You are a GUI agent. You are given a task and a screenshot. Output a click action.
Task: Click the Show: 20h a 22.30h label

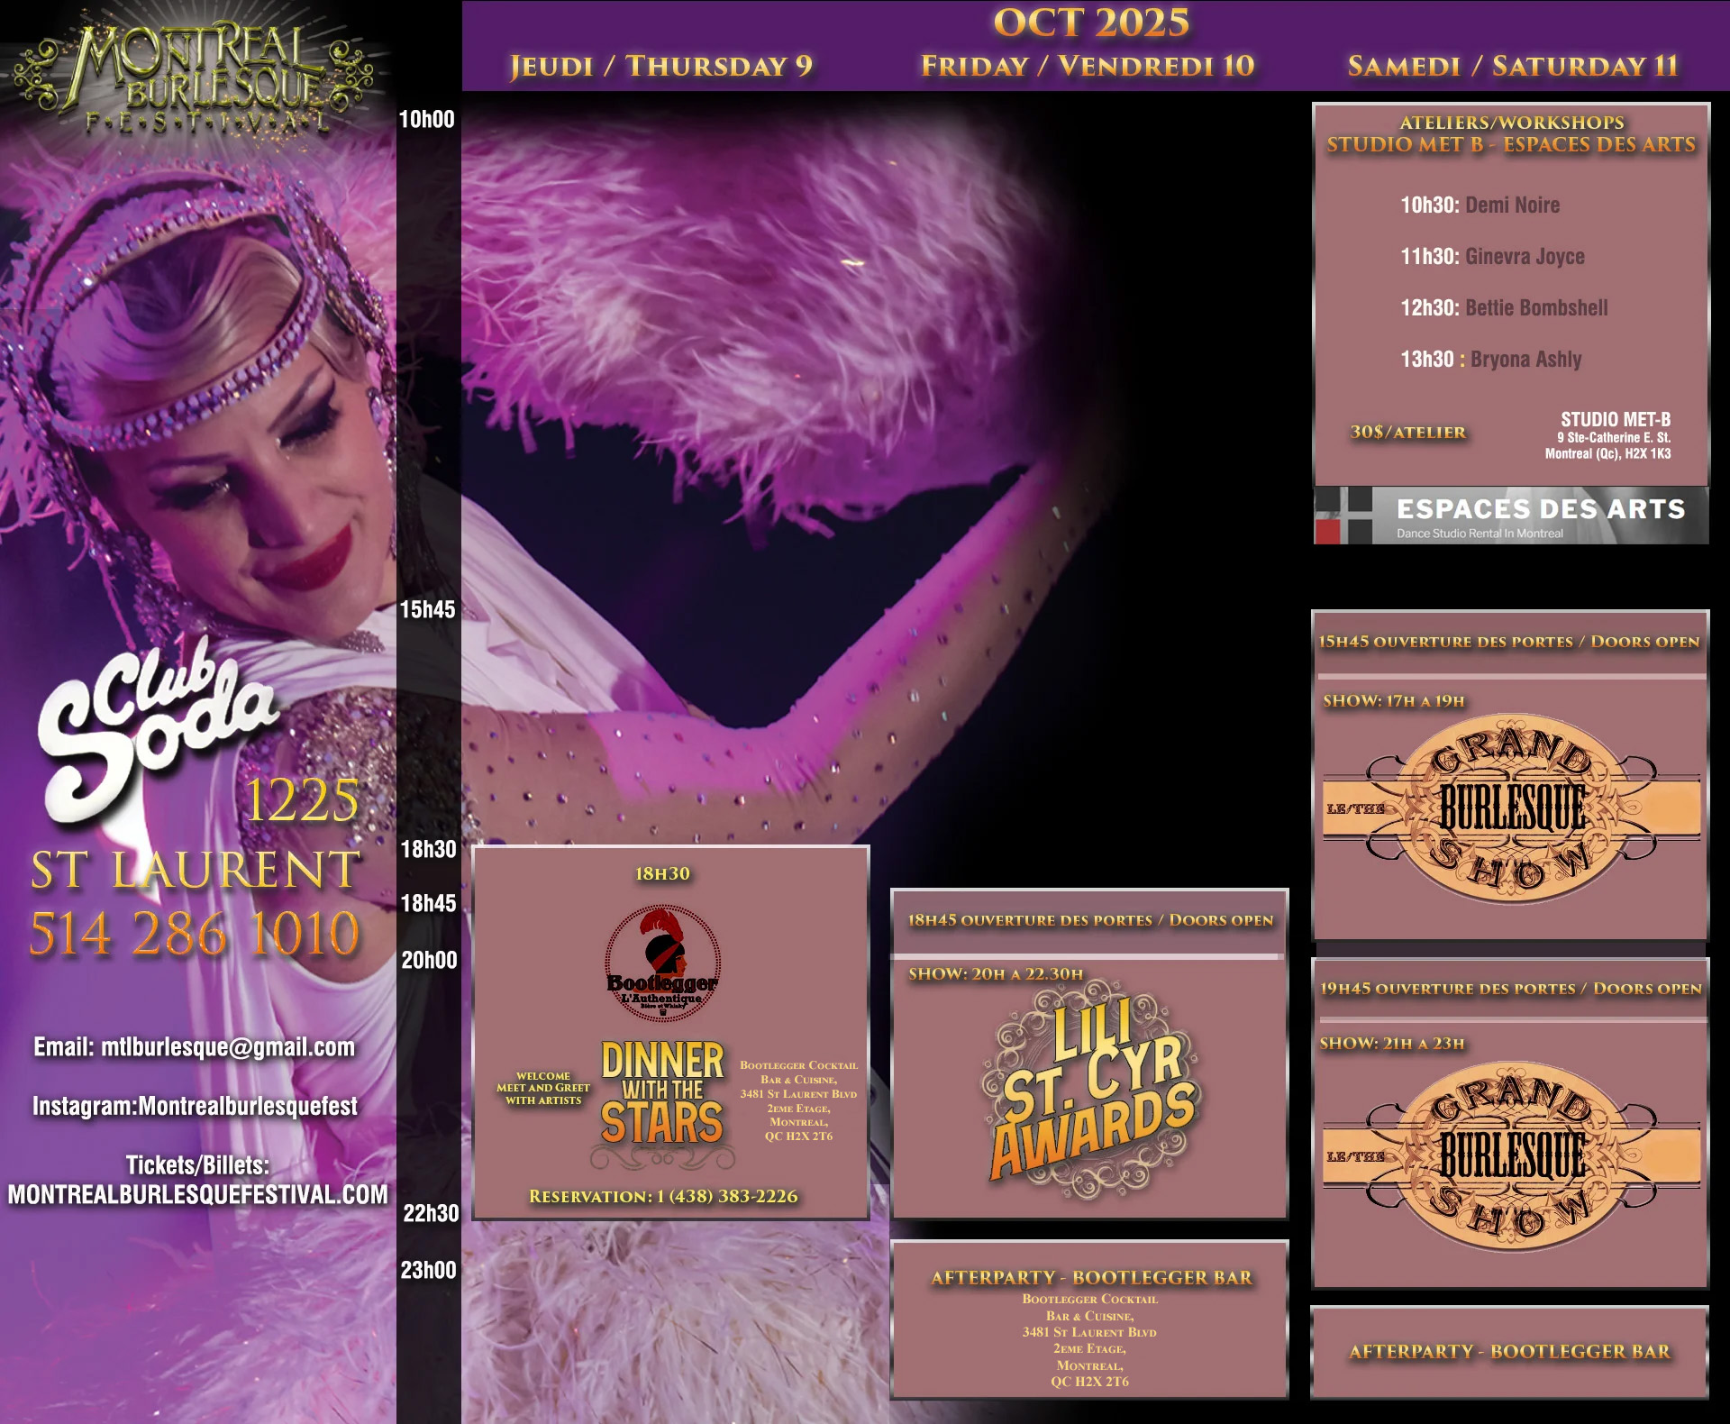click(996, 974)
